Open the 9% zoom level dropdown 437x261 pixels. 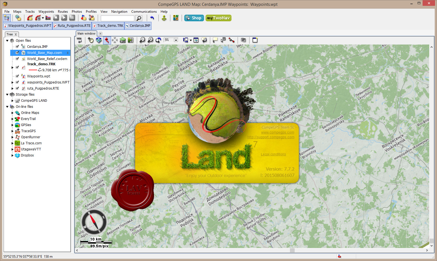pyautogui.click(x=176, y=40)
